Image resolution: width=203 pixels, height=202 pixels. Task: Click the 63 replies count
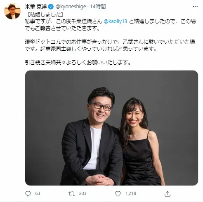pos(38,193)
